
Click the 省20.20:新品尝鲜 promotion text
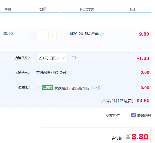point(84,34)
